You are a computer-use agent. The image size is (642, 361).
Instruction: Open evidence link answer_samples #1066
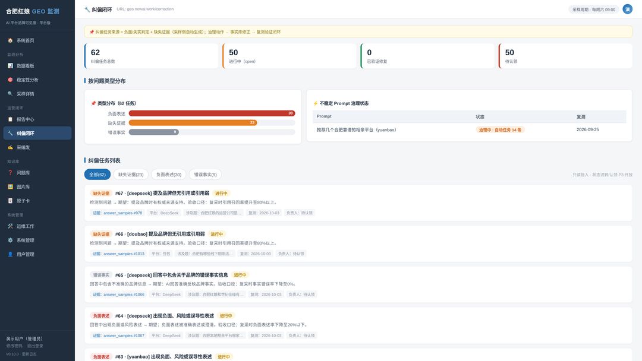coord(118,294)
